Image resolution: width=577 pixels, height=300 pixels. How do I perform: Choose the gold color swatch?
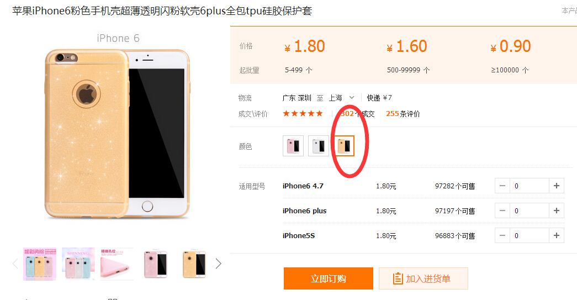[x=343, y=146]
